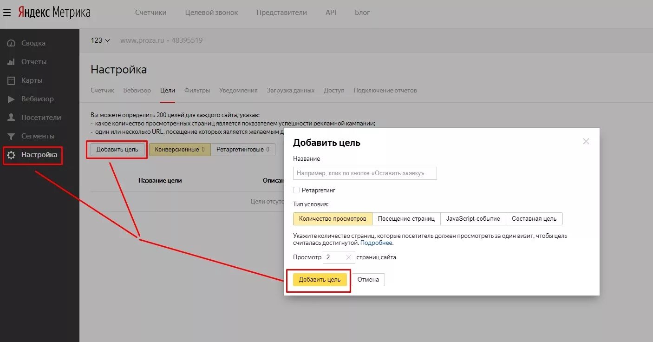Click the Сводка gauge icon
653x342 pixels.
[12, 43]
